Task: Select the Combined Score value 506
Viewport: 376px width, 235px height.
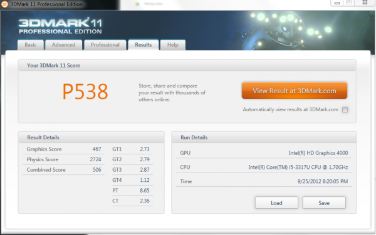Action: pos(97,169)
